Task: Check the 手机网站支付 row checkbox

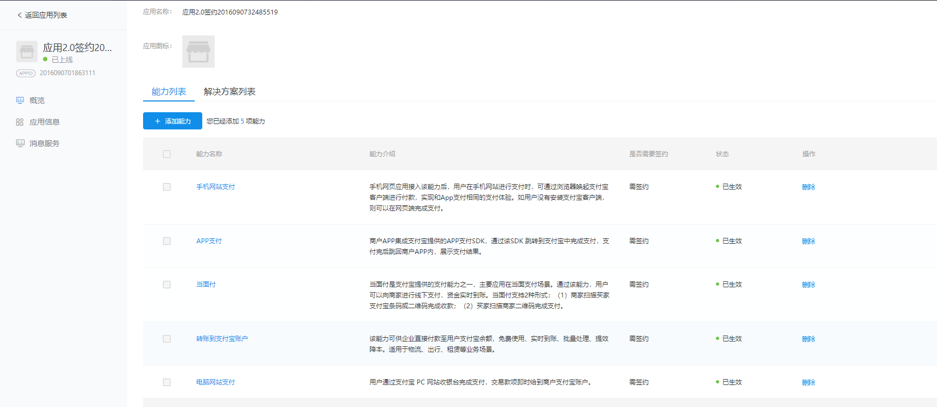Action: [x=167, y=187]
